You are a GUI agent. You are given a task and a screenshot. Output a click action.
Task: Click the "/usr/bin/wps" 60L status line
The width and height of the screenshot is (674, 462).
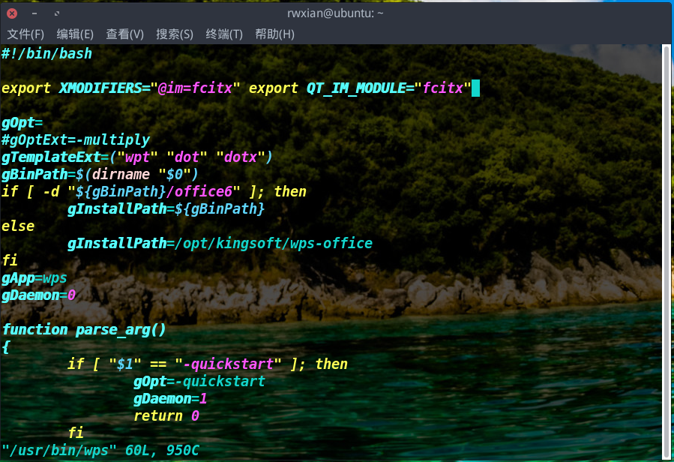(x=100, y=451)
